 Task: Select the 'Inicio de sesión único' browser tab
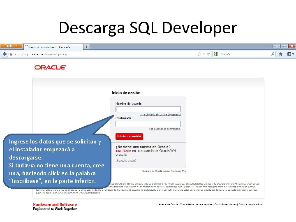pyautogui.click(x=53, y=47)
